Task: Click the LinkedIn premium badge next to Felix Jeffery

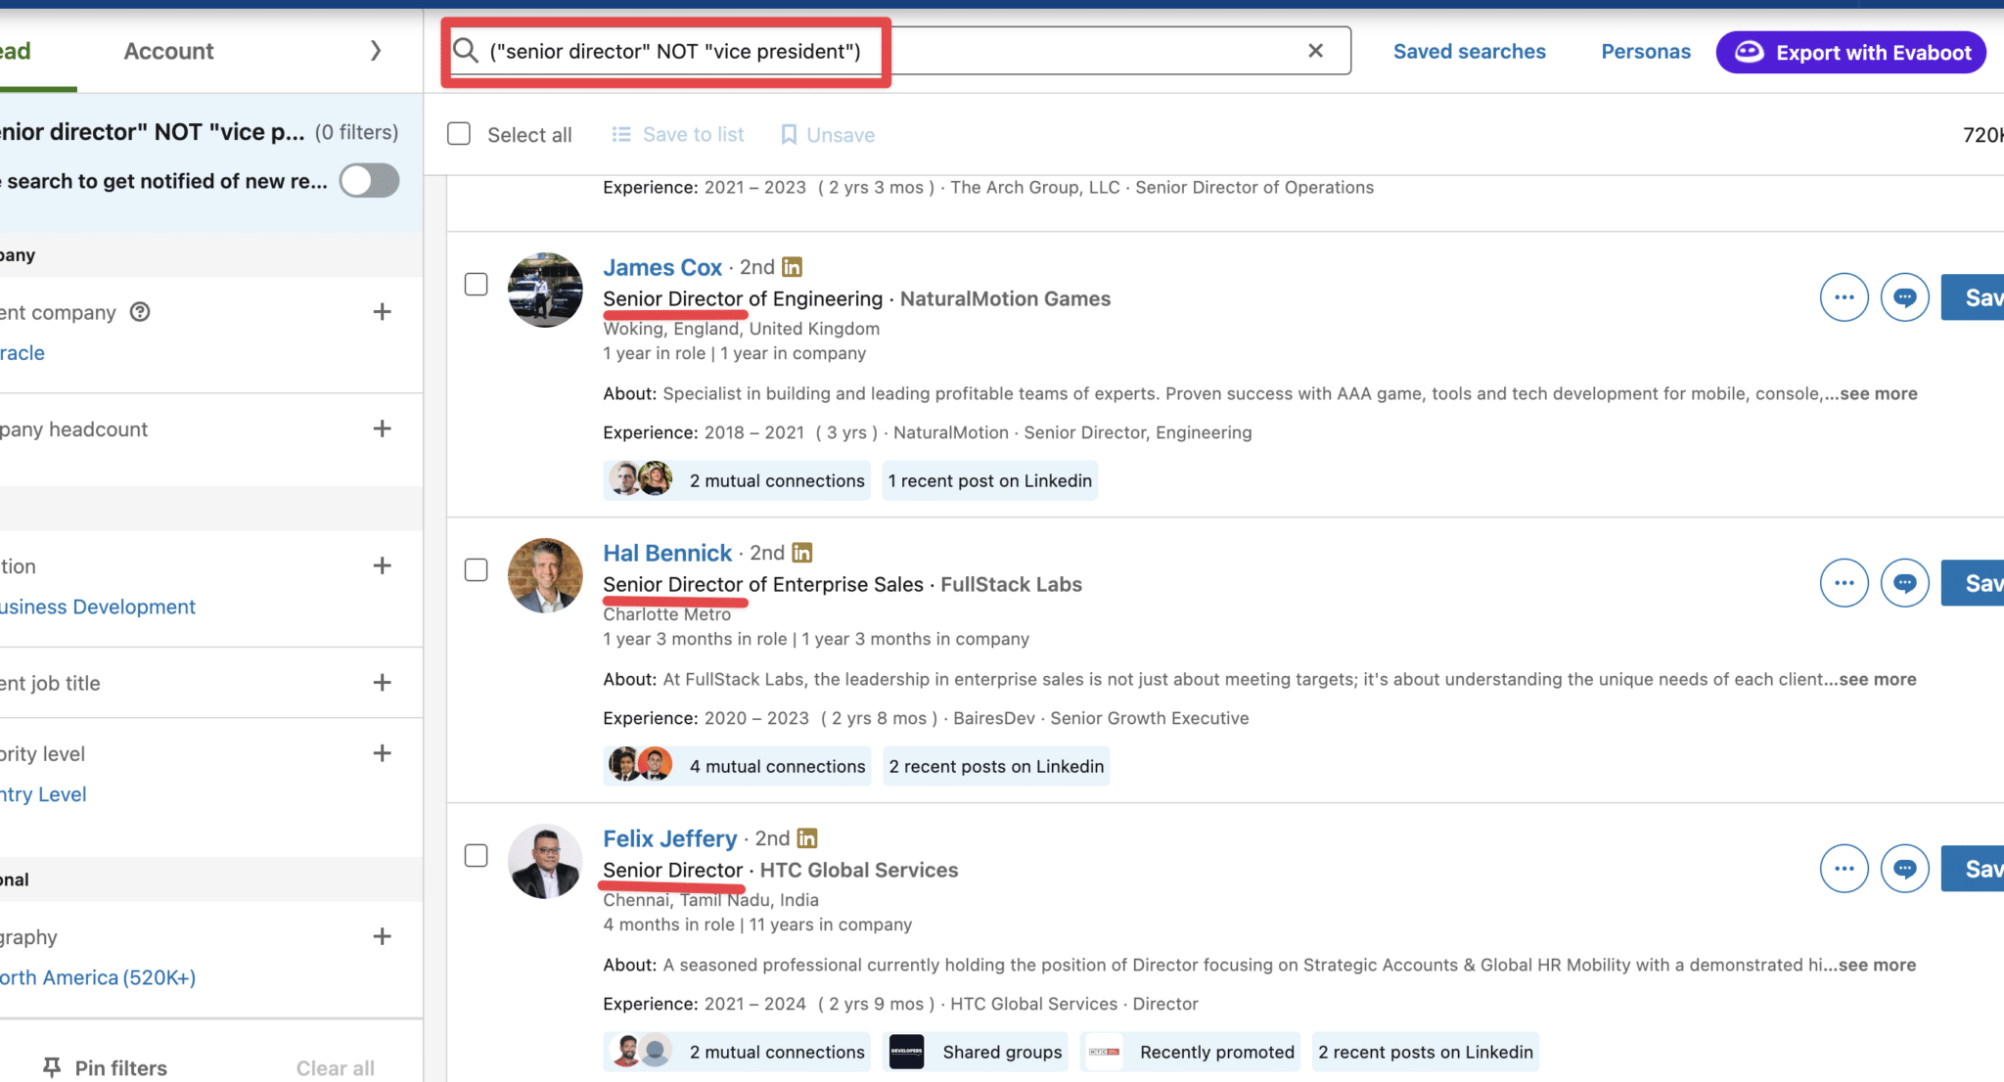Action: pyautogui.click(x=806, y=838)
